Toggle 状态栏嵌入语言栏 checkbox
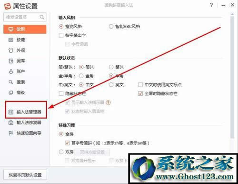The image size is (238, 184). click(67, 111)
